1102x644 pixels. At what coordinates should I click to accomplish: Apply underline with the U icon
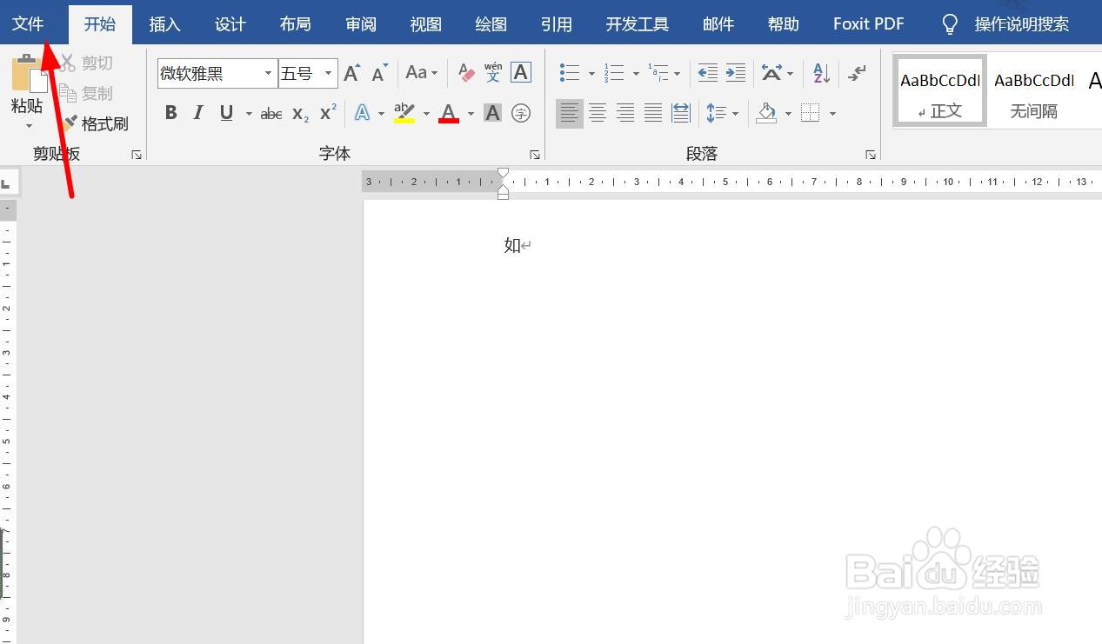(x=225, y=113)
